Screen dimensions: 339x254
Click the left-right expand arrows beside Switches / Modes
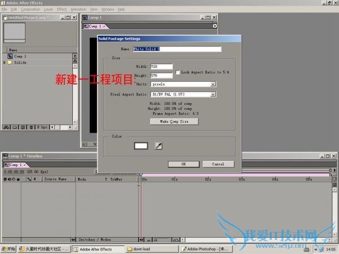click(73, 240)
